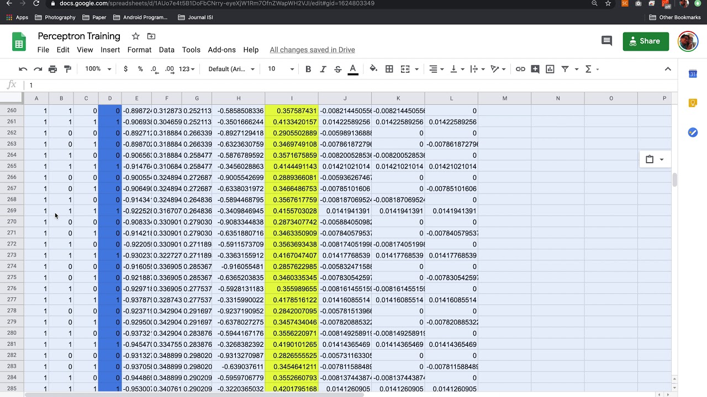Open Photography bookmark folder
This screenshot has height=397, width=707.
(55, 17)
